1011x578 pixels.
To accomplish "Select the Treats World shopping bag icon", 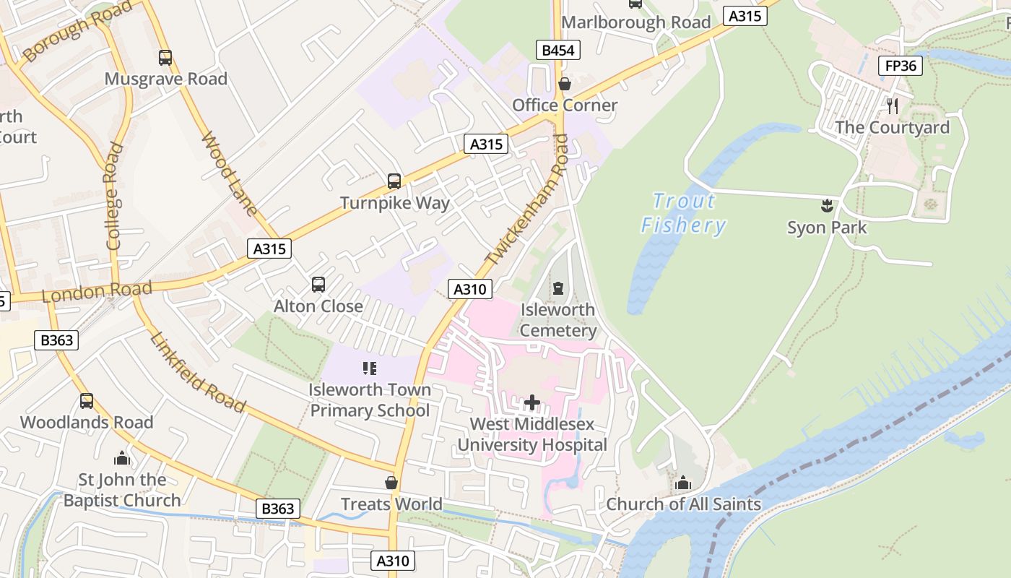I will coord(391,483).
